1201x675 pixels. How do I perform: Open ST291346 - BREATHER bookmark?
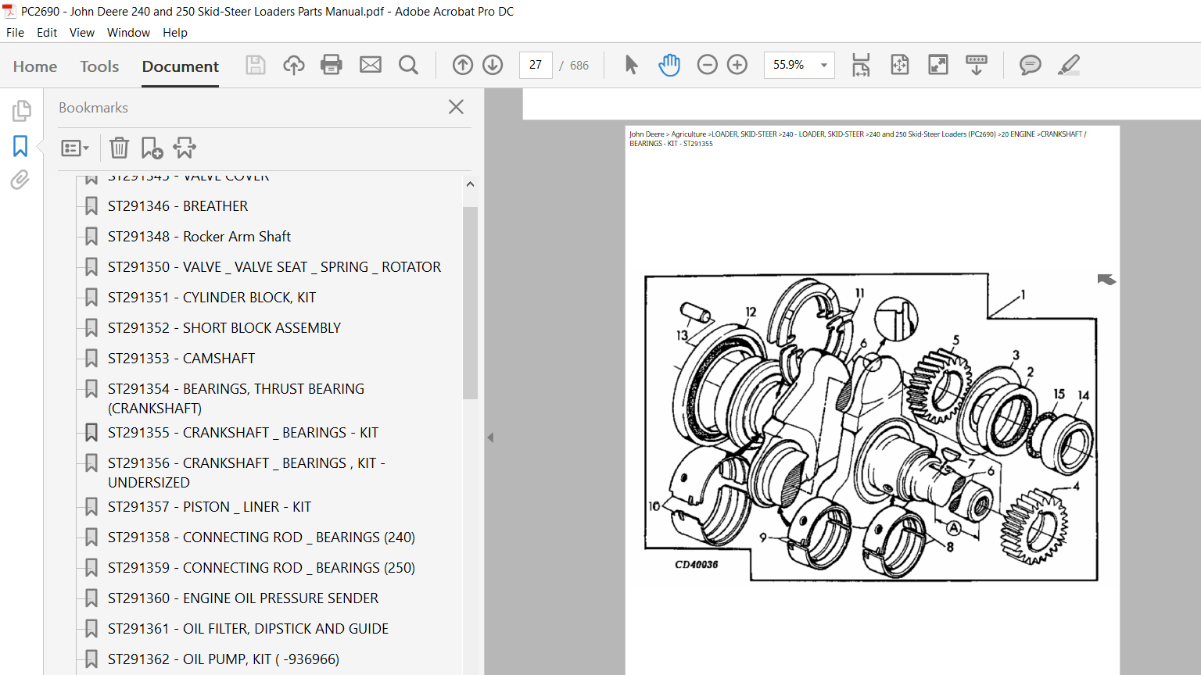pos(177,206)
